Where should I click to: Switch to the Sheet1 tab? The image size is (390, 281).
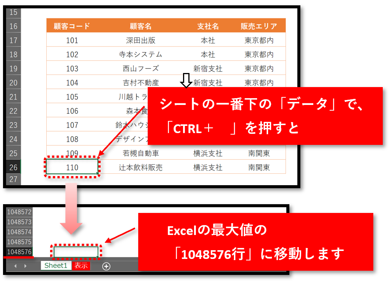coord(55,266)
